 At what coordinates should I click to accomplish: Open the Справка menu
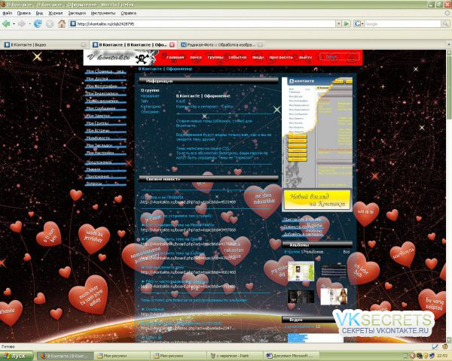pos(129,13)
